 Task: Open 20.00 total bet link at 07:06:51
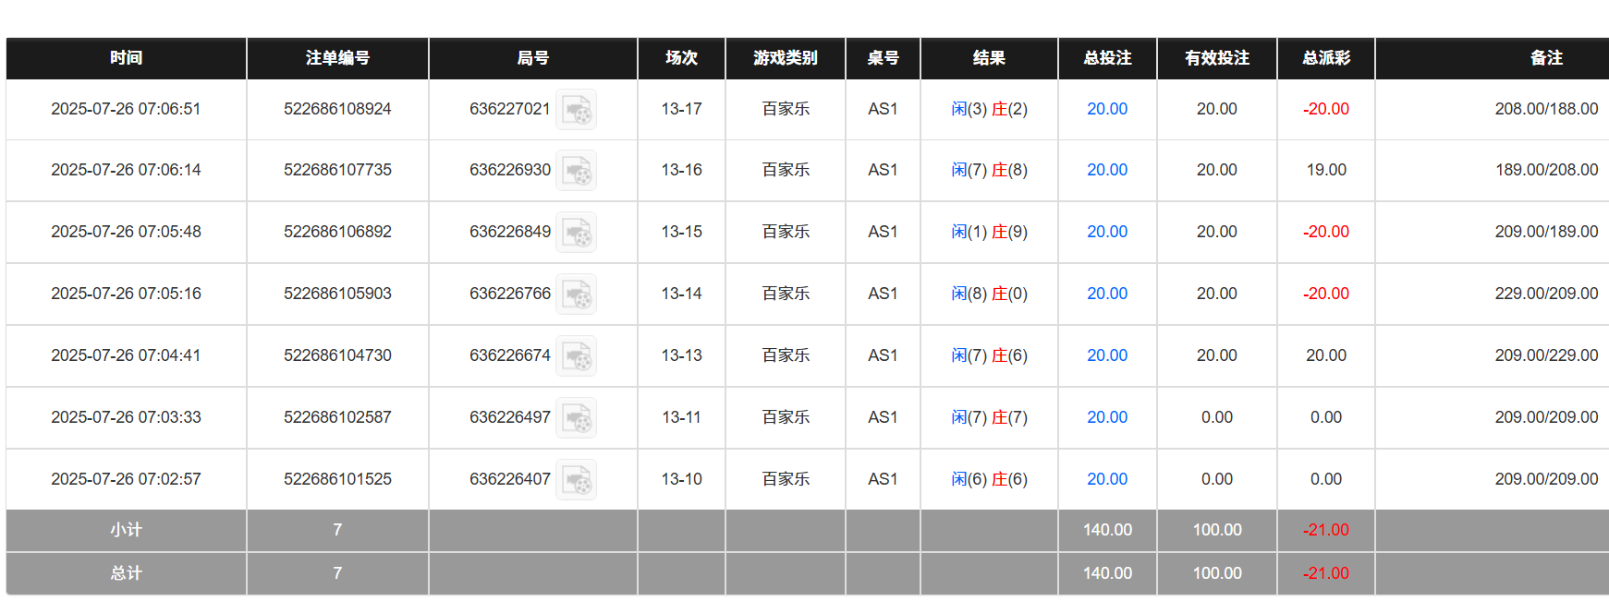1106,109
